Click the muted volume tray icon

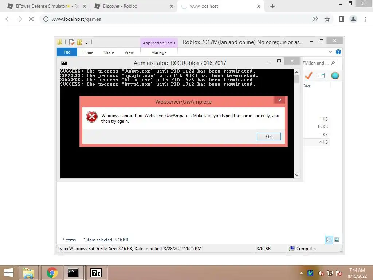(x=321, y=273)
